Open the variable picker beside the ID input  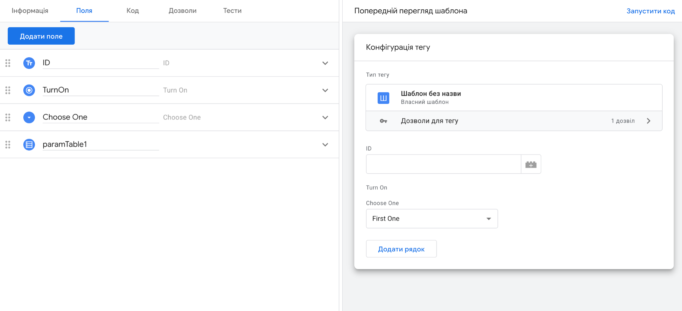(x=531, y=164)
